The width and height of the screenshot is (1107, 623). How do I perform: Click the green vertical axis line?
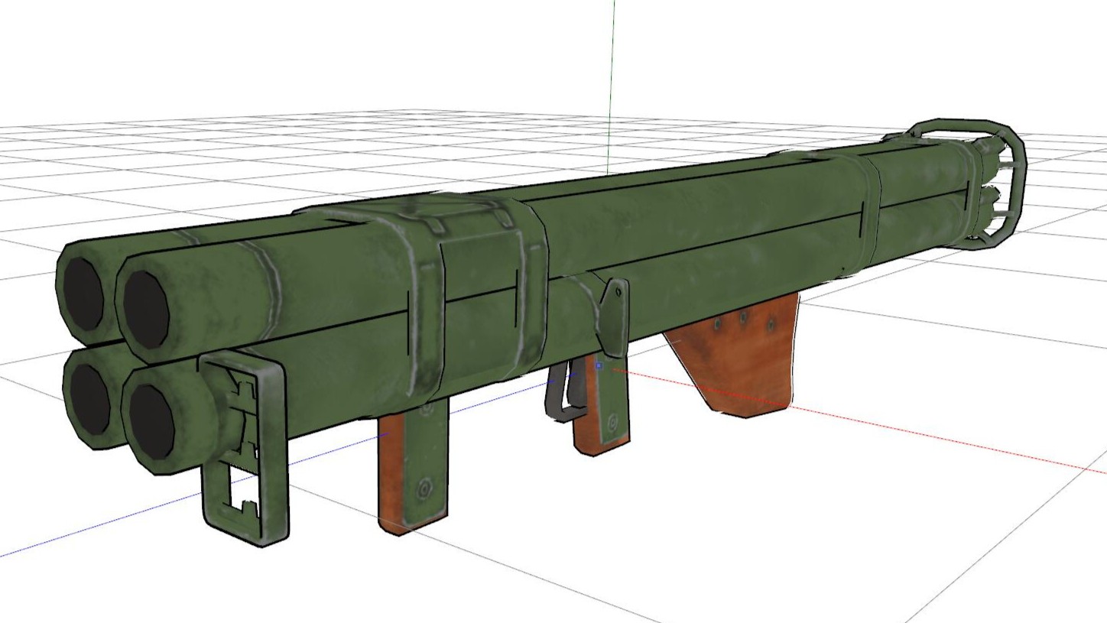coord(612,76)
